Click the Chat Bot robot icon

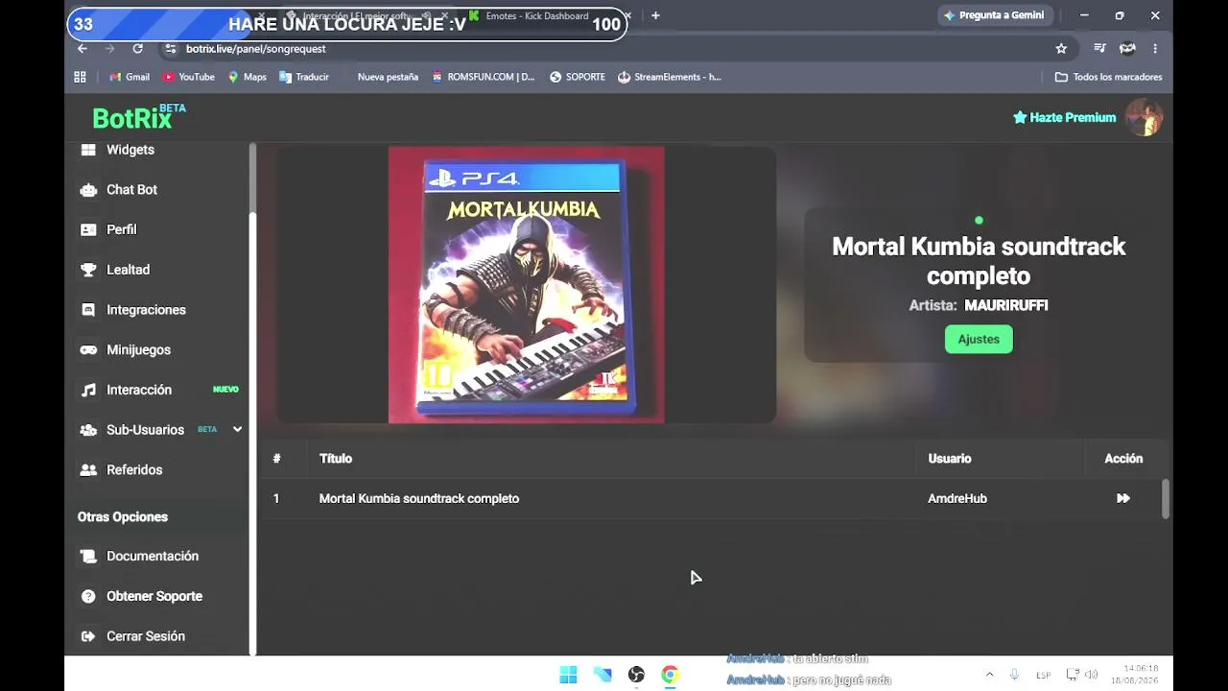[88, 190]
